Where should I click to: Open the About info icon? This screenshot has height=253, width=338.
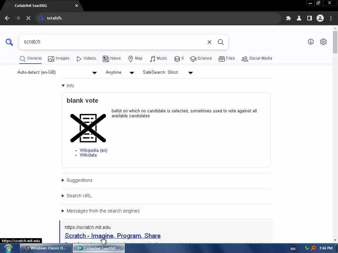311,42
